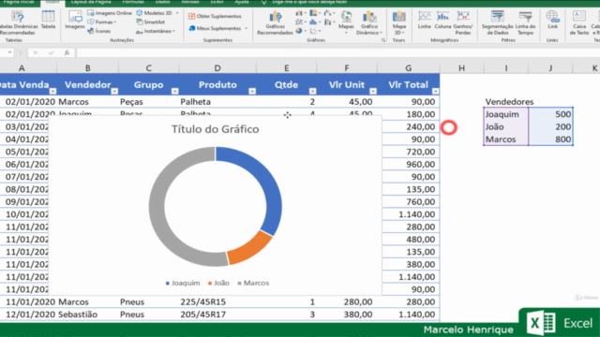The width and height of the screenshot is (600, 337).
Task: Open the scatter chart menu
Action: pyautogui.click(x=315, y=31)
